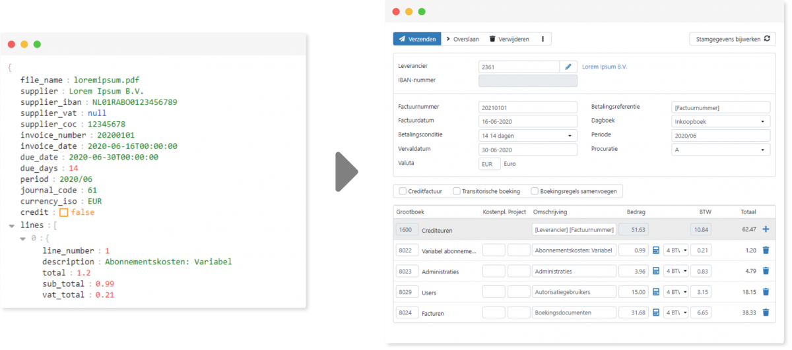
Task: Tick the Creditfactuur checkbox
Action: (403, 191)
